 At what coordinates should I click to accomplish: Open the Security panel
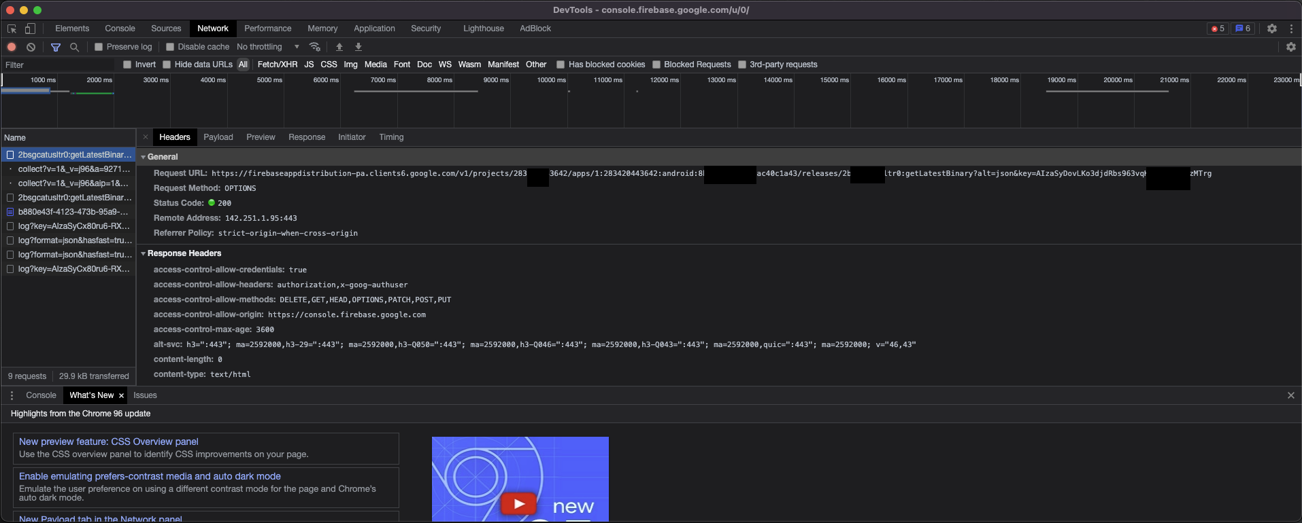point(426,29)
